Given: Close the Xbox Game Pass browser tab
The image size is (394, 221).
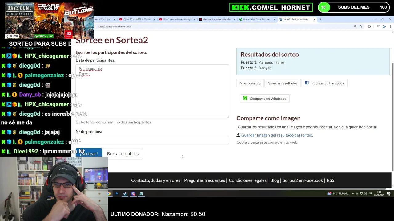Looking at the screenshot, I should pyautogui.click(x=274, y=19).
